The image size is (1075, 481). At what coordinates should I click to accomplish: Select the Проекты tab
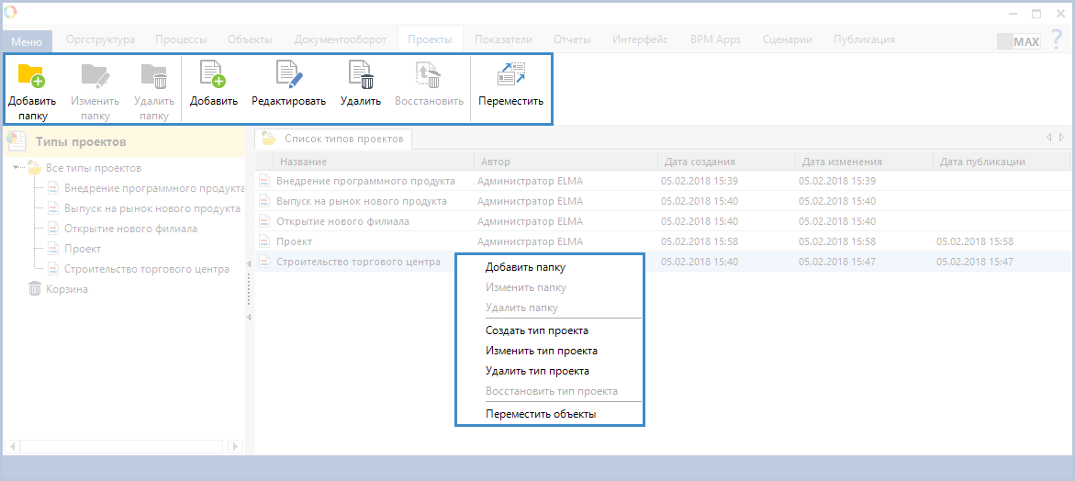430,39
